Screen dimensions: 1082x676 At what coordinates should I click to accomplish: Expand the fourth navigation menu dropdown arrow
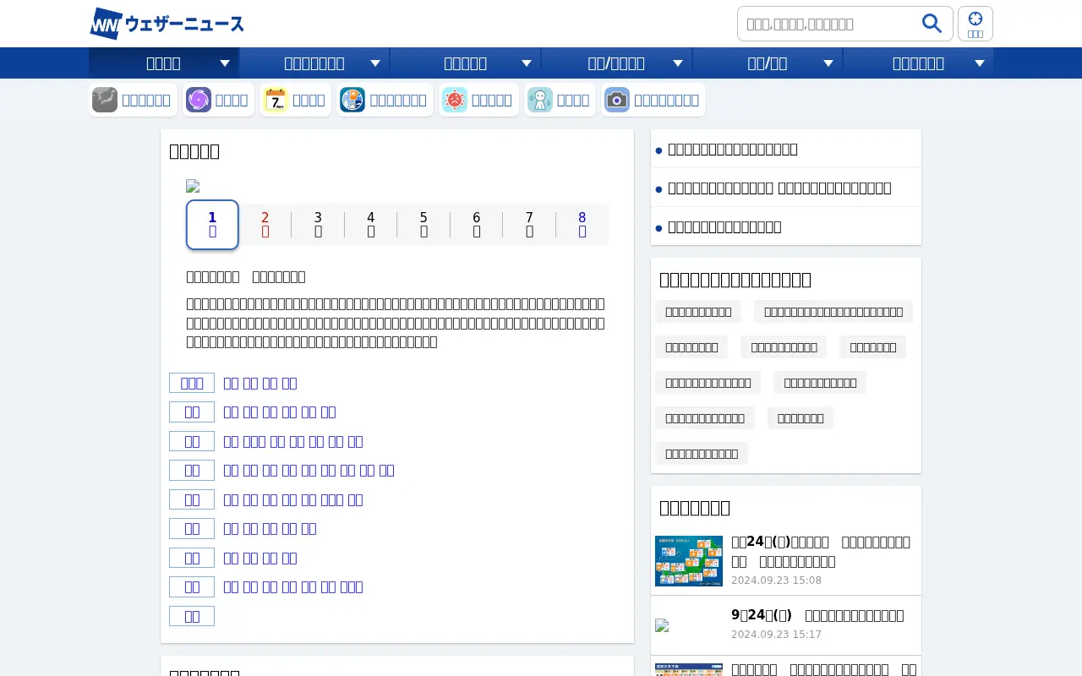[678, 63]
